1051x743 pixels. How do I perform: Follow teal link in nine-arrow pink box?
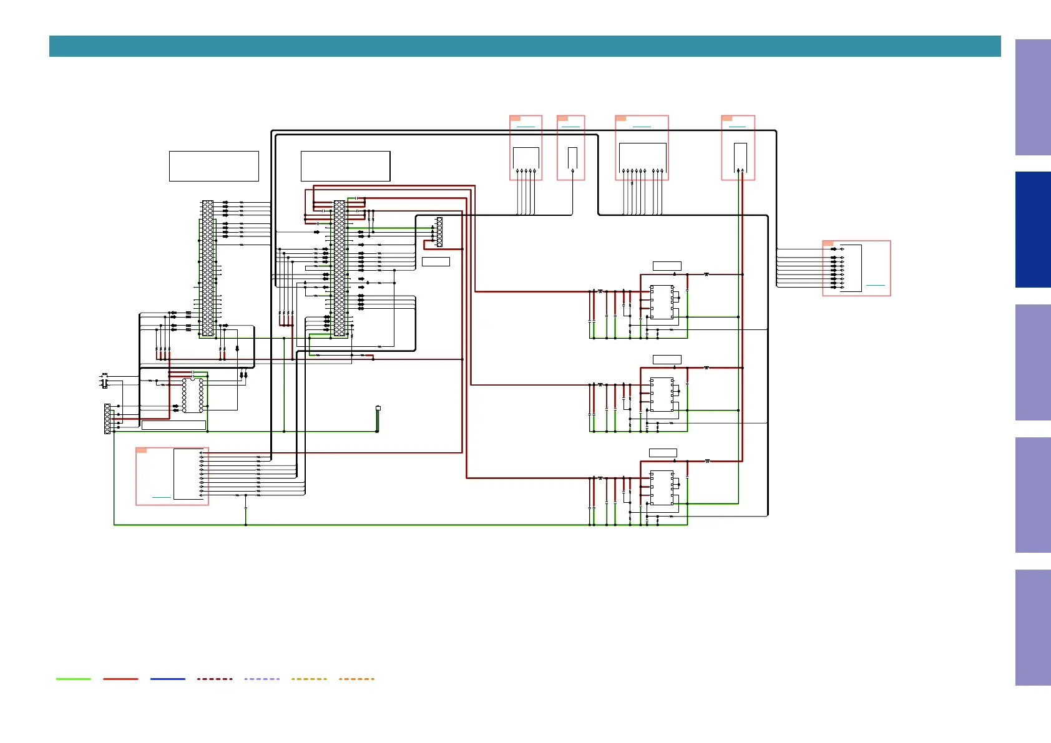[642, 127]
